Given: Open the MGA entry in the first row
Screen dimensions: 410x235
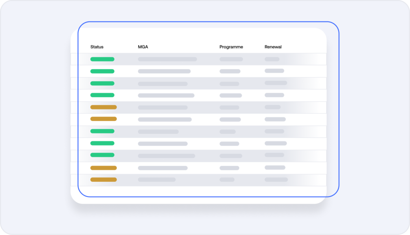Looking at the screenshot, I should coord(167,59).
